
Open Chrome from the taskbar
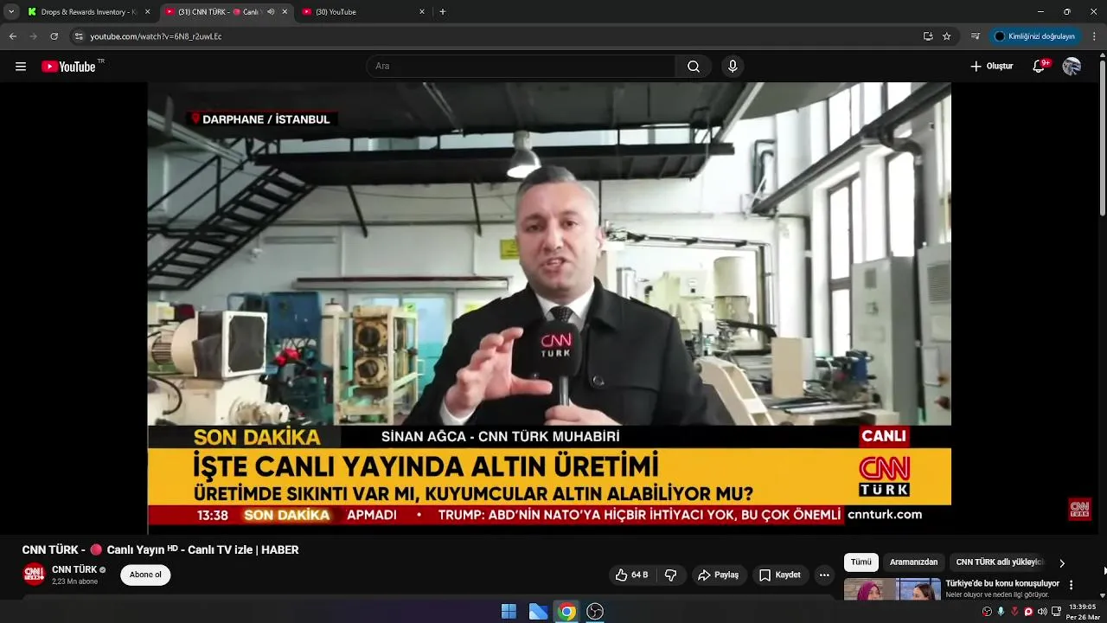coord(566,612)
